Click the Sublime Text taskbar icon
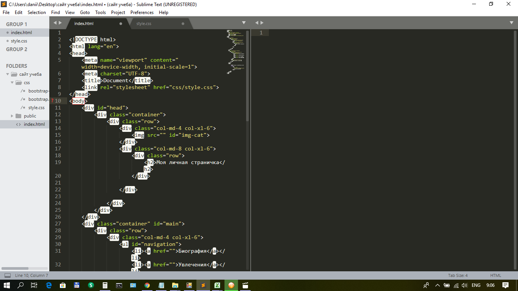 203,285
